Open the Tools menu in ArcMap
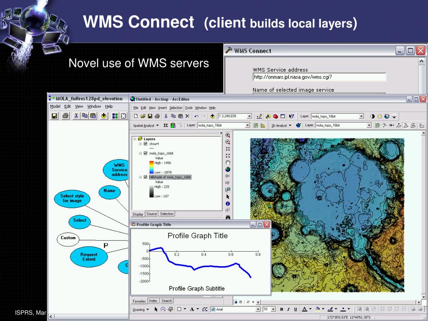This screenshot has width=428, height=321. point(189,108)
